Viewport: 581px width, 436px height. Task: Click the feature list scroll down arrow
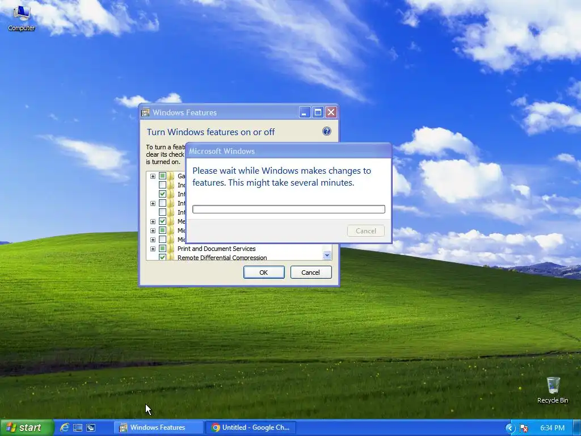[x=327, y=255]
